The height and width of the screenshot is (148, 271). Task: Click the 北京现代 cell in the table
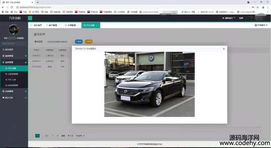[x=50, y=61]
